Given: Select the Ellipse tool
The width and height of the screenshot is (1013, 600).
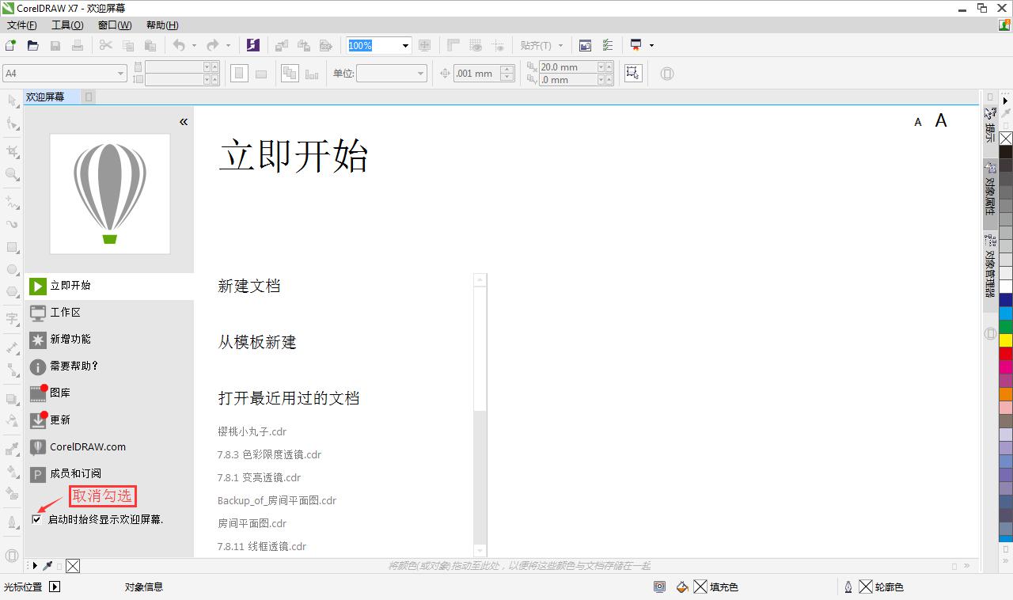Looking at the screenshot, I should (12, 269).
